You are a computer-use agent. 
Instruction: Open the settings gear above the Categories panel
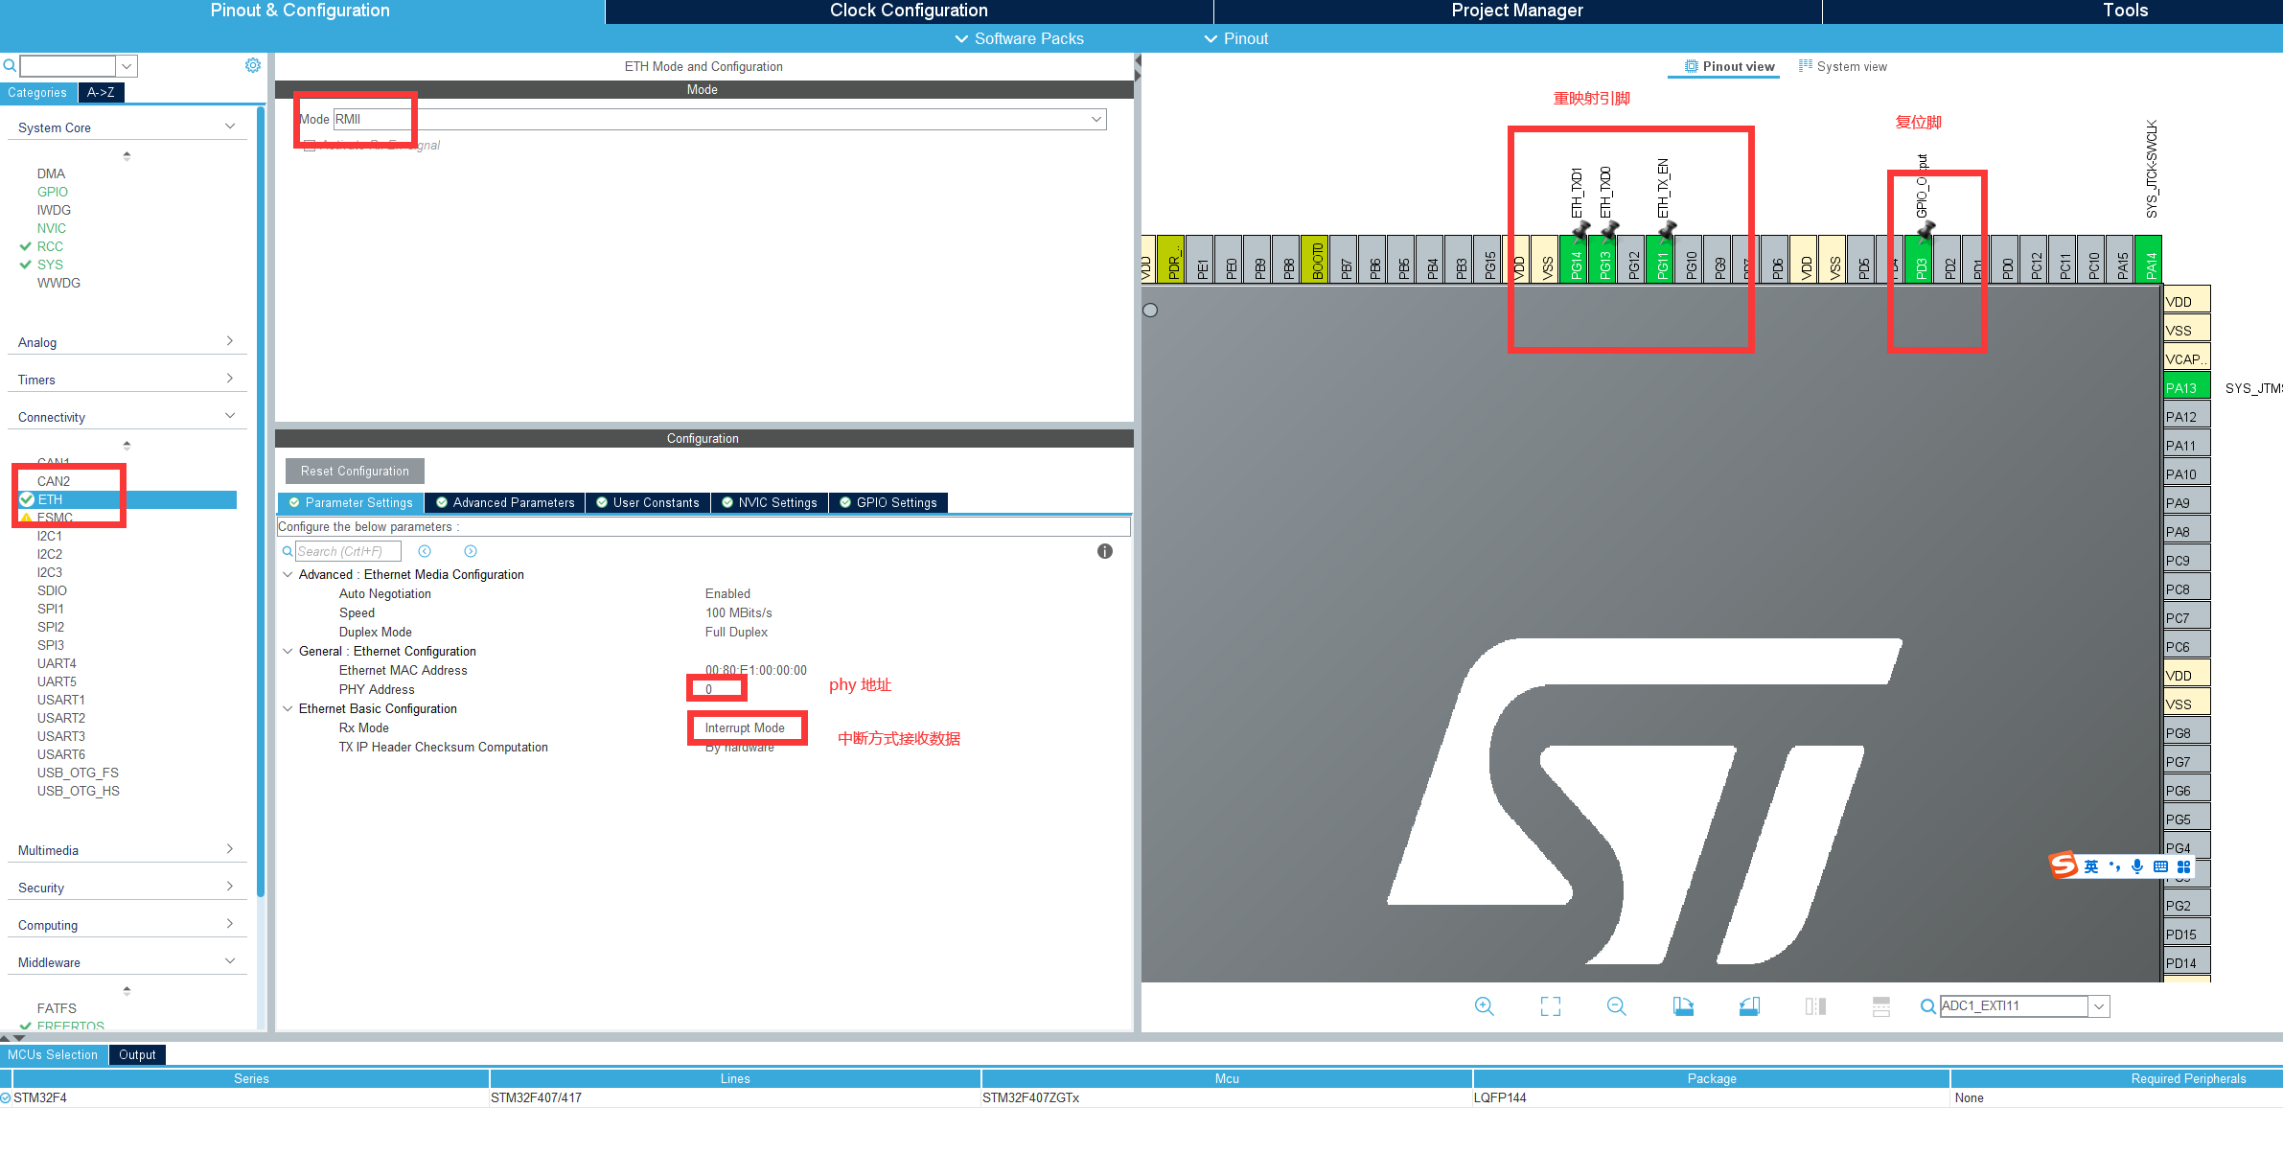click(x=253, y=64)
